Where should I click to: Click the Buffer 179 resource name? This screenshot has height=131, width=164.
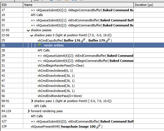pyautogui.click(x=96, y=40)
